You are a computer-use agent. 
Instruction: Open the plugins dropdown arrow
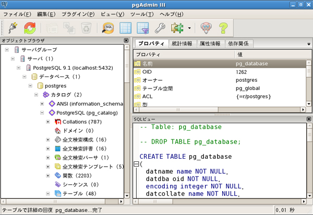[189, 28]
